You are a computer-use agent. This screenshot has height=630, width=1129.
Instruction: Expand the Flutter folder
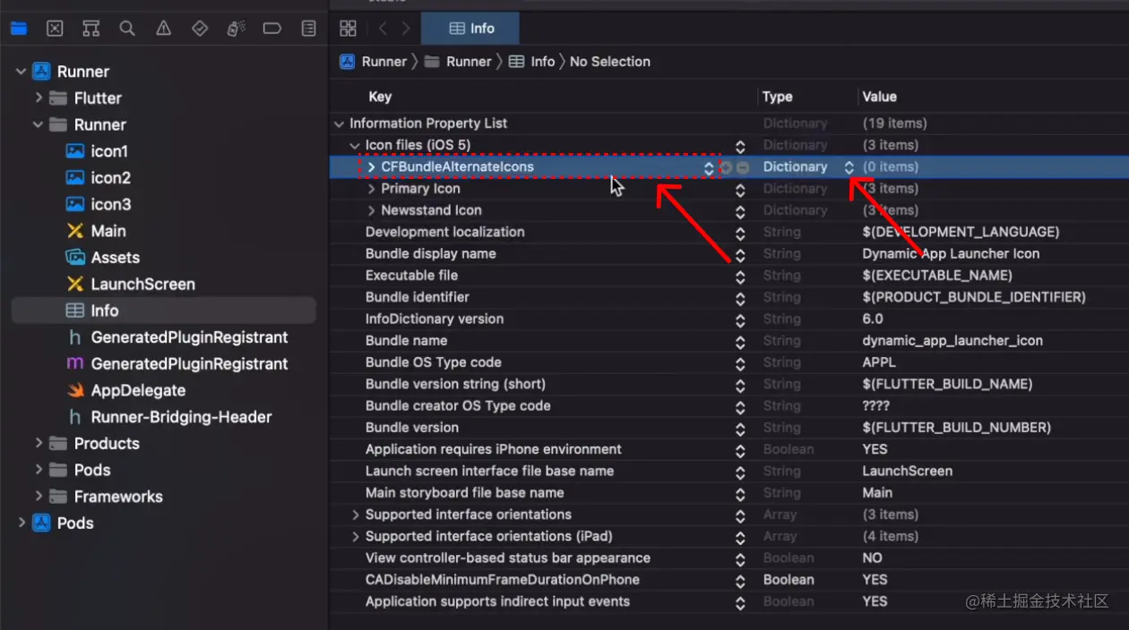pyautogui.click(x=39, y=98)
